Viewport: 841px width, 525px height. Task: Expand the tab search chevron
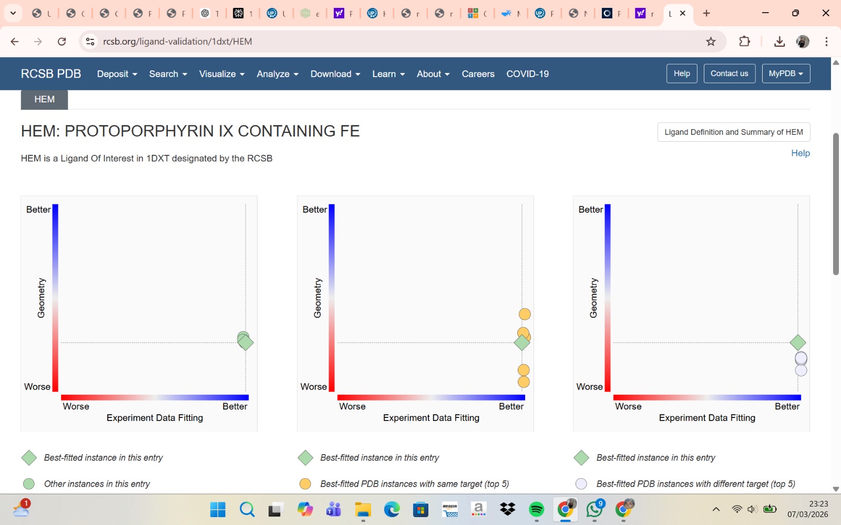pos(13,13)
